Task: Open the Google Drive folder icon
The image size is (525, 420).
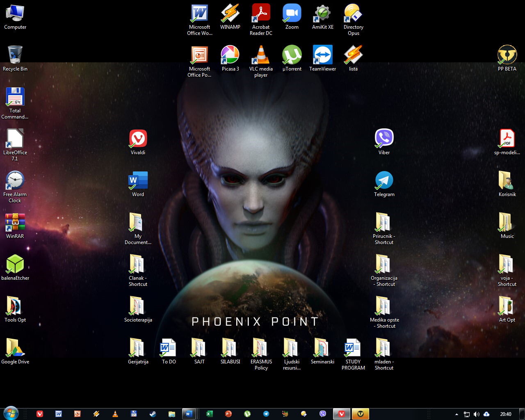Action: tap(15, 348)
